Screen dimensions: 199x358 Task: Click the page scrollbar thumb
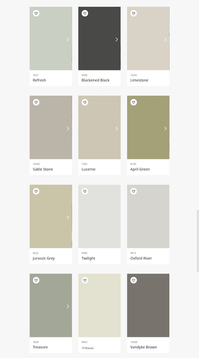coord(198,241)
